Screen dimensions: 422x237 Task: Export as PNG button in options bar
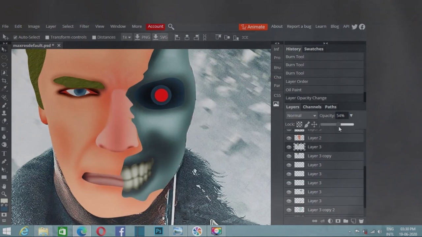click(x=142, y=37)
